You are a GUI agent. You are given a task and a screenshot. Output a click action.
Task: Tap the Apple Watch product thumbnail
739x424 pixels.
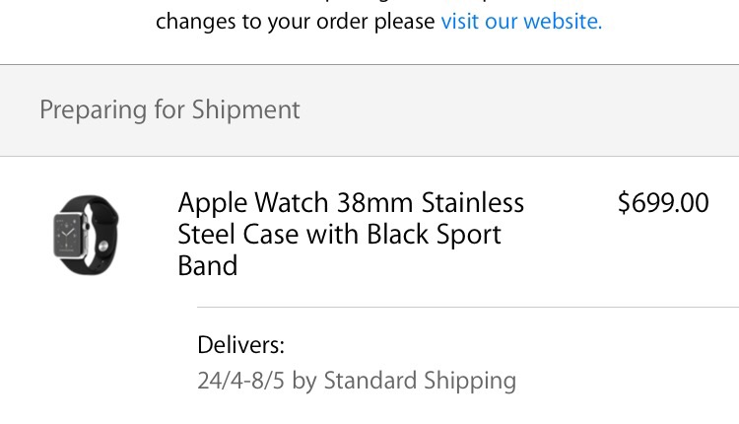tap(86, 235)
